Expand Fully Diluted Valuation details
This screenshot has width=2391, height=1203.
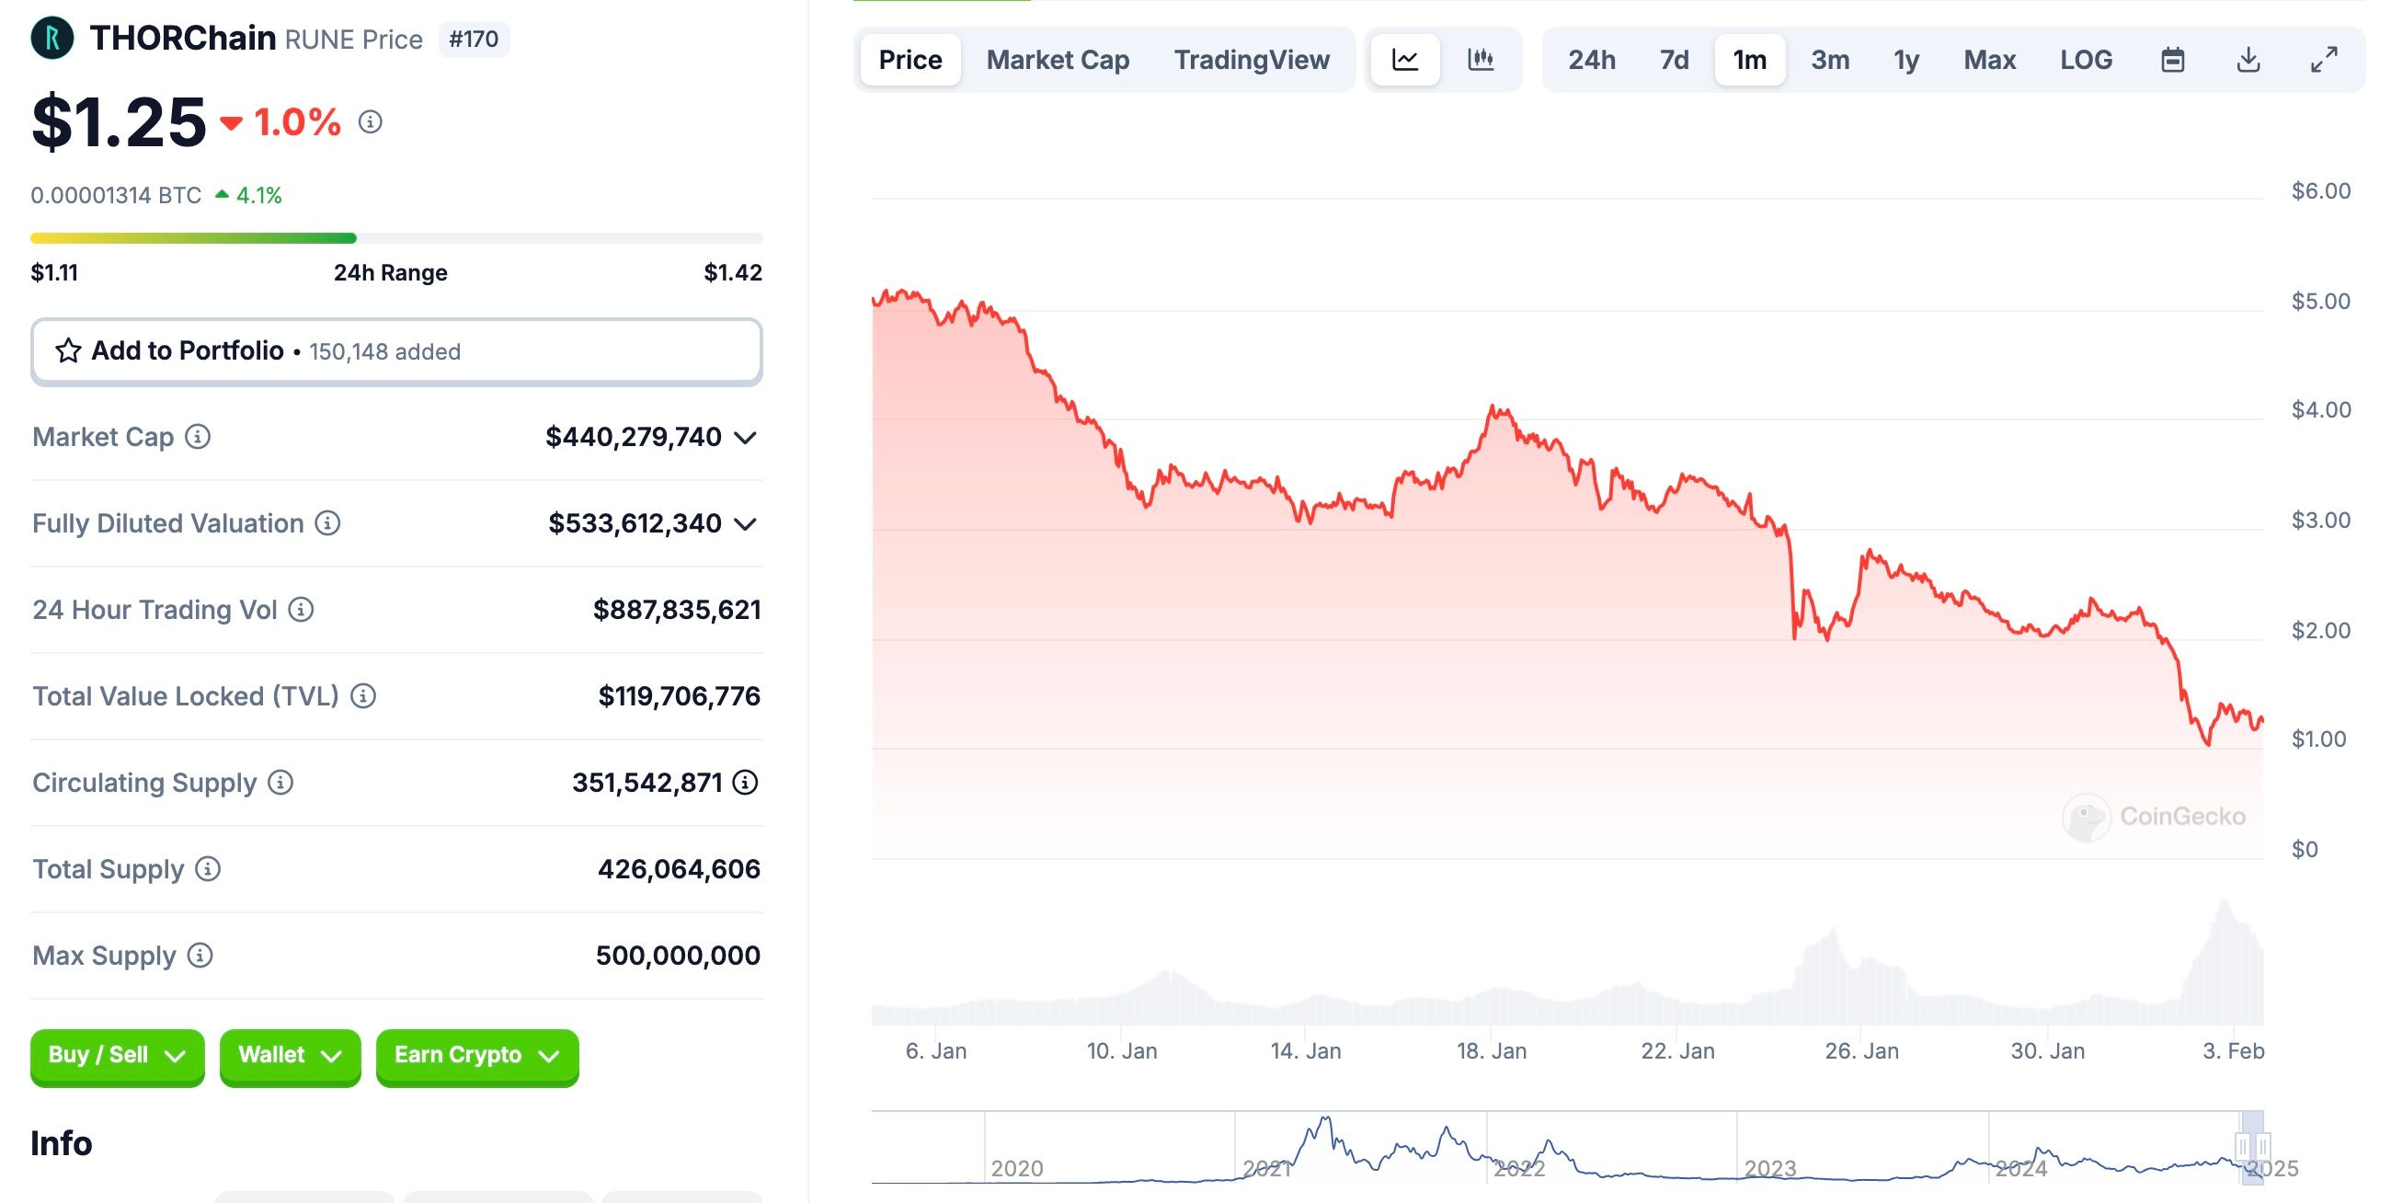tap(745, 524)
